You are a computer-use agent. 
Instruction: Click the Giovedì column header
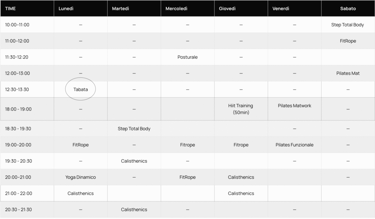tap(227, 8)
